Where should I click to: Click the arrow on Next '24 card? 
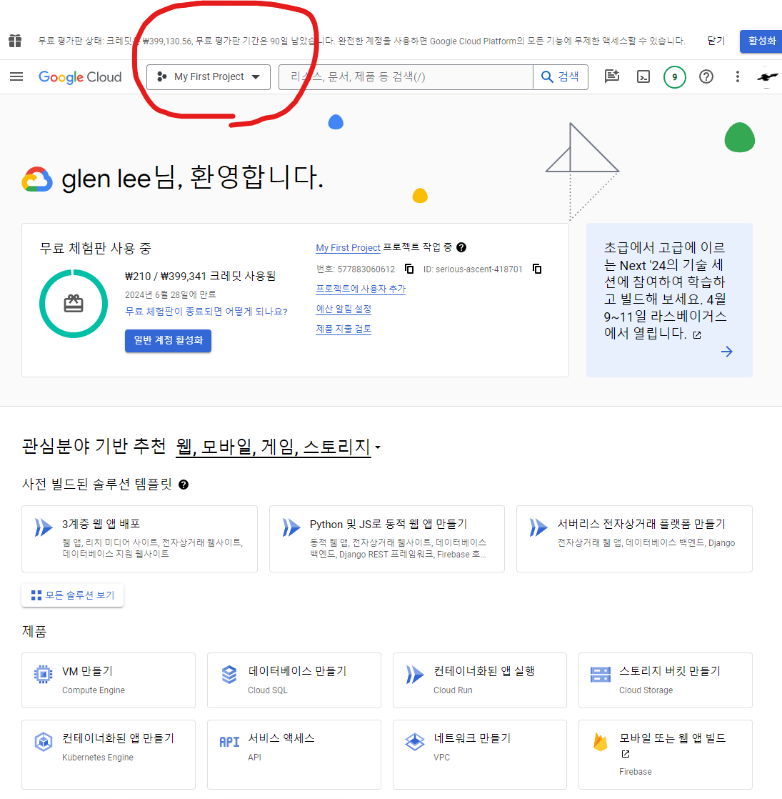point(726,351)
